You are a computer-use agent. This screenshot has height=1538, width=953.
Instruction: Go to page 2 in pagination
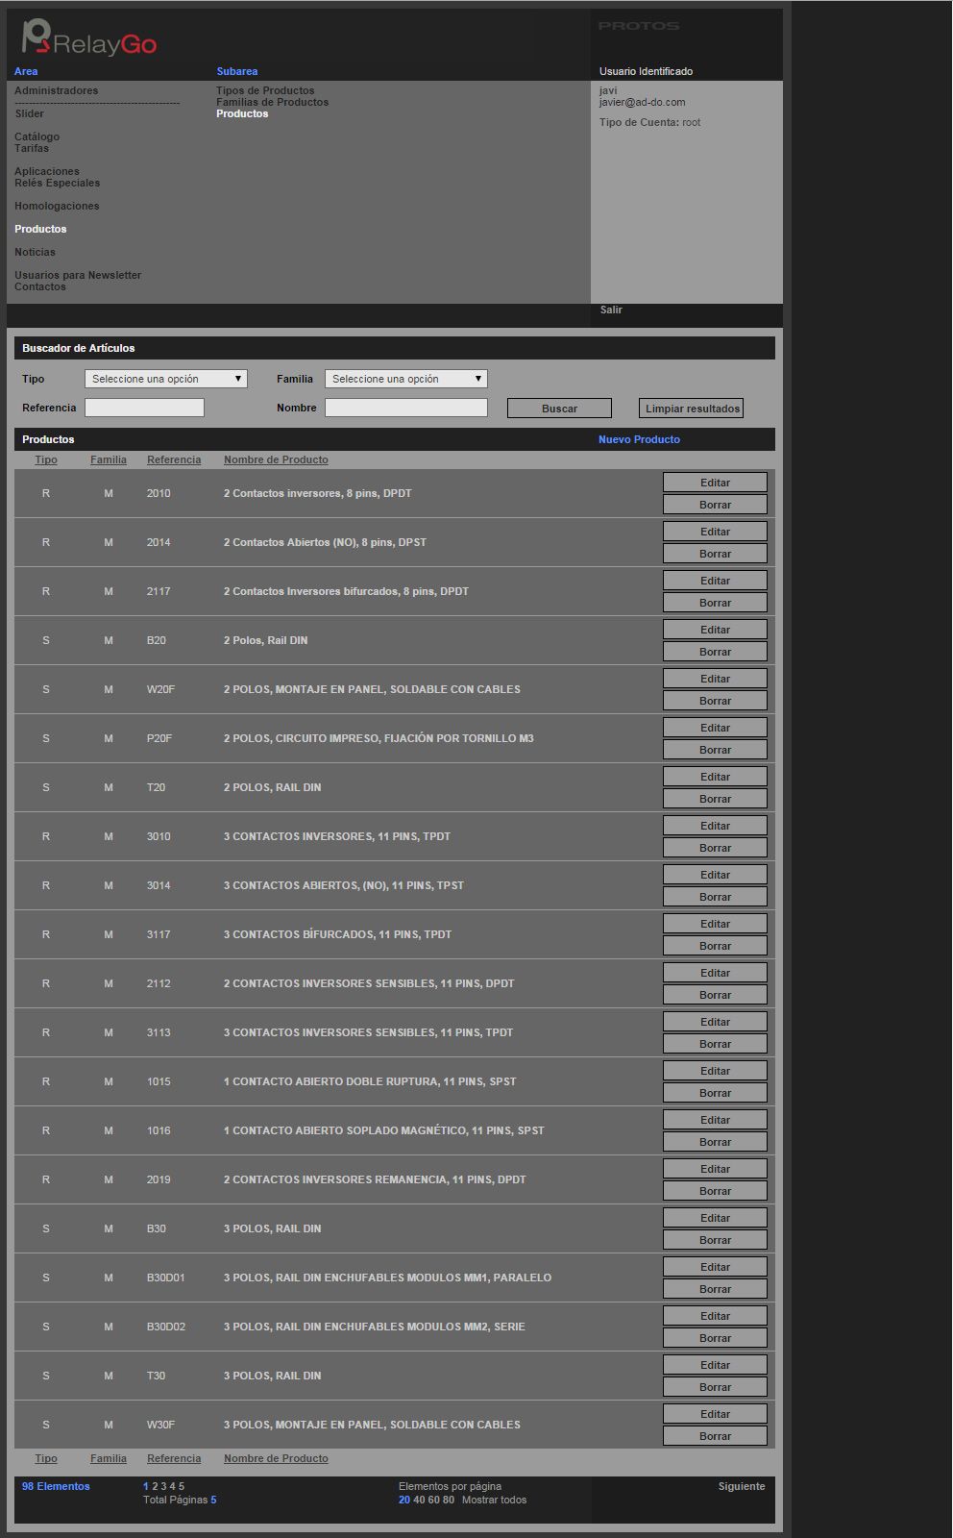(x=155, y=1486)
